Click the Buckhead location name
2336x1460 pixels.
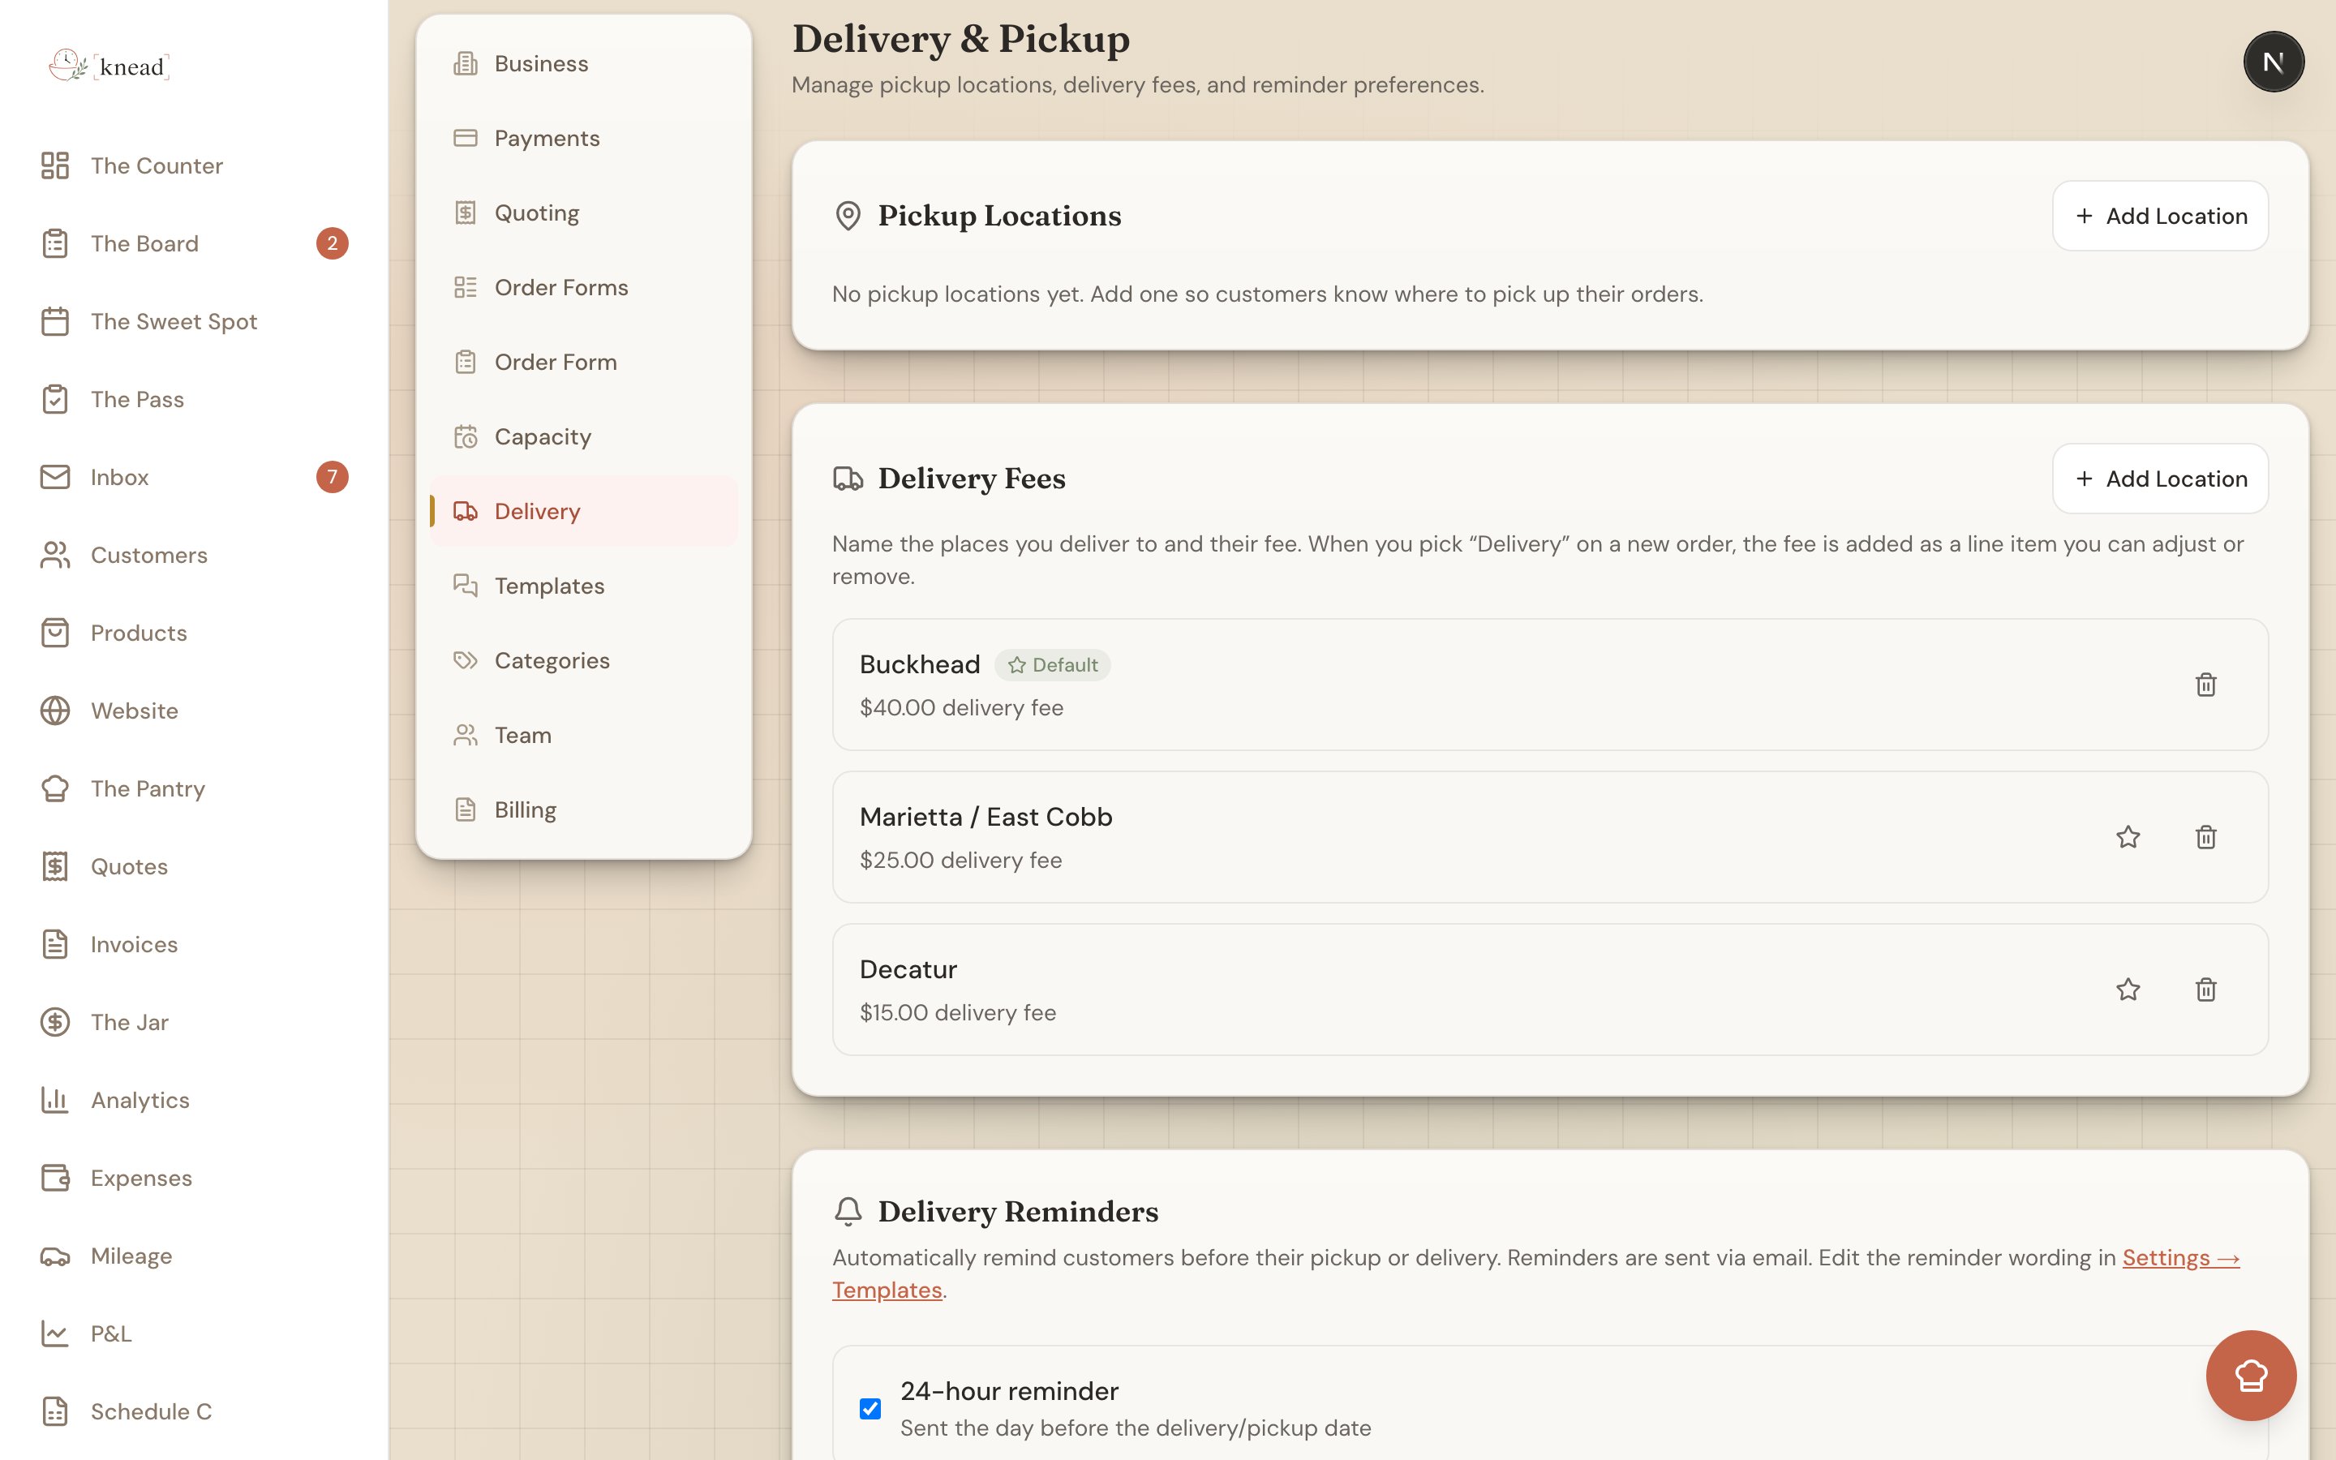[920, 664]
